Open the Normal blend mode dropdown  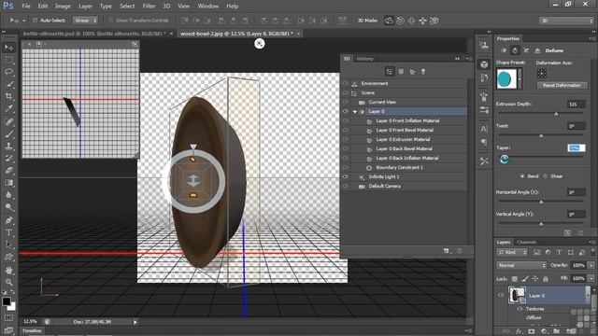coord(521,265)
